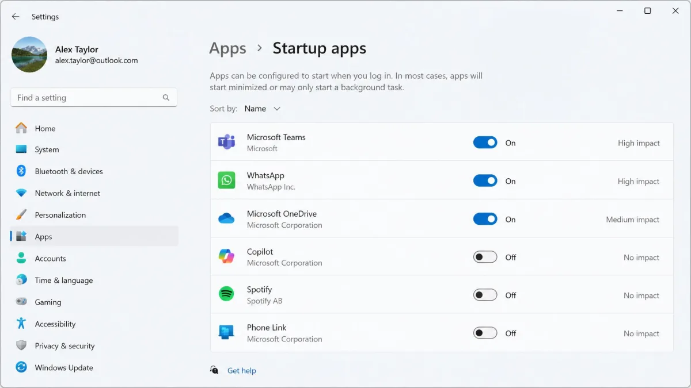The height and width of the screenshot is (388, 691).
Task: Click the Privacy & security shield icon
Action: 21,345
